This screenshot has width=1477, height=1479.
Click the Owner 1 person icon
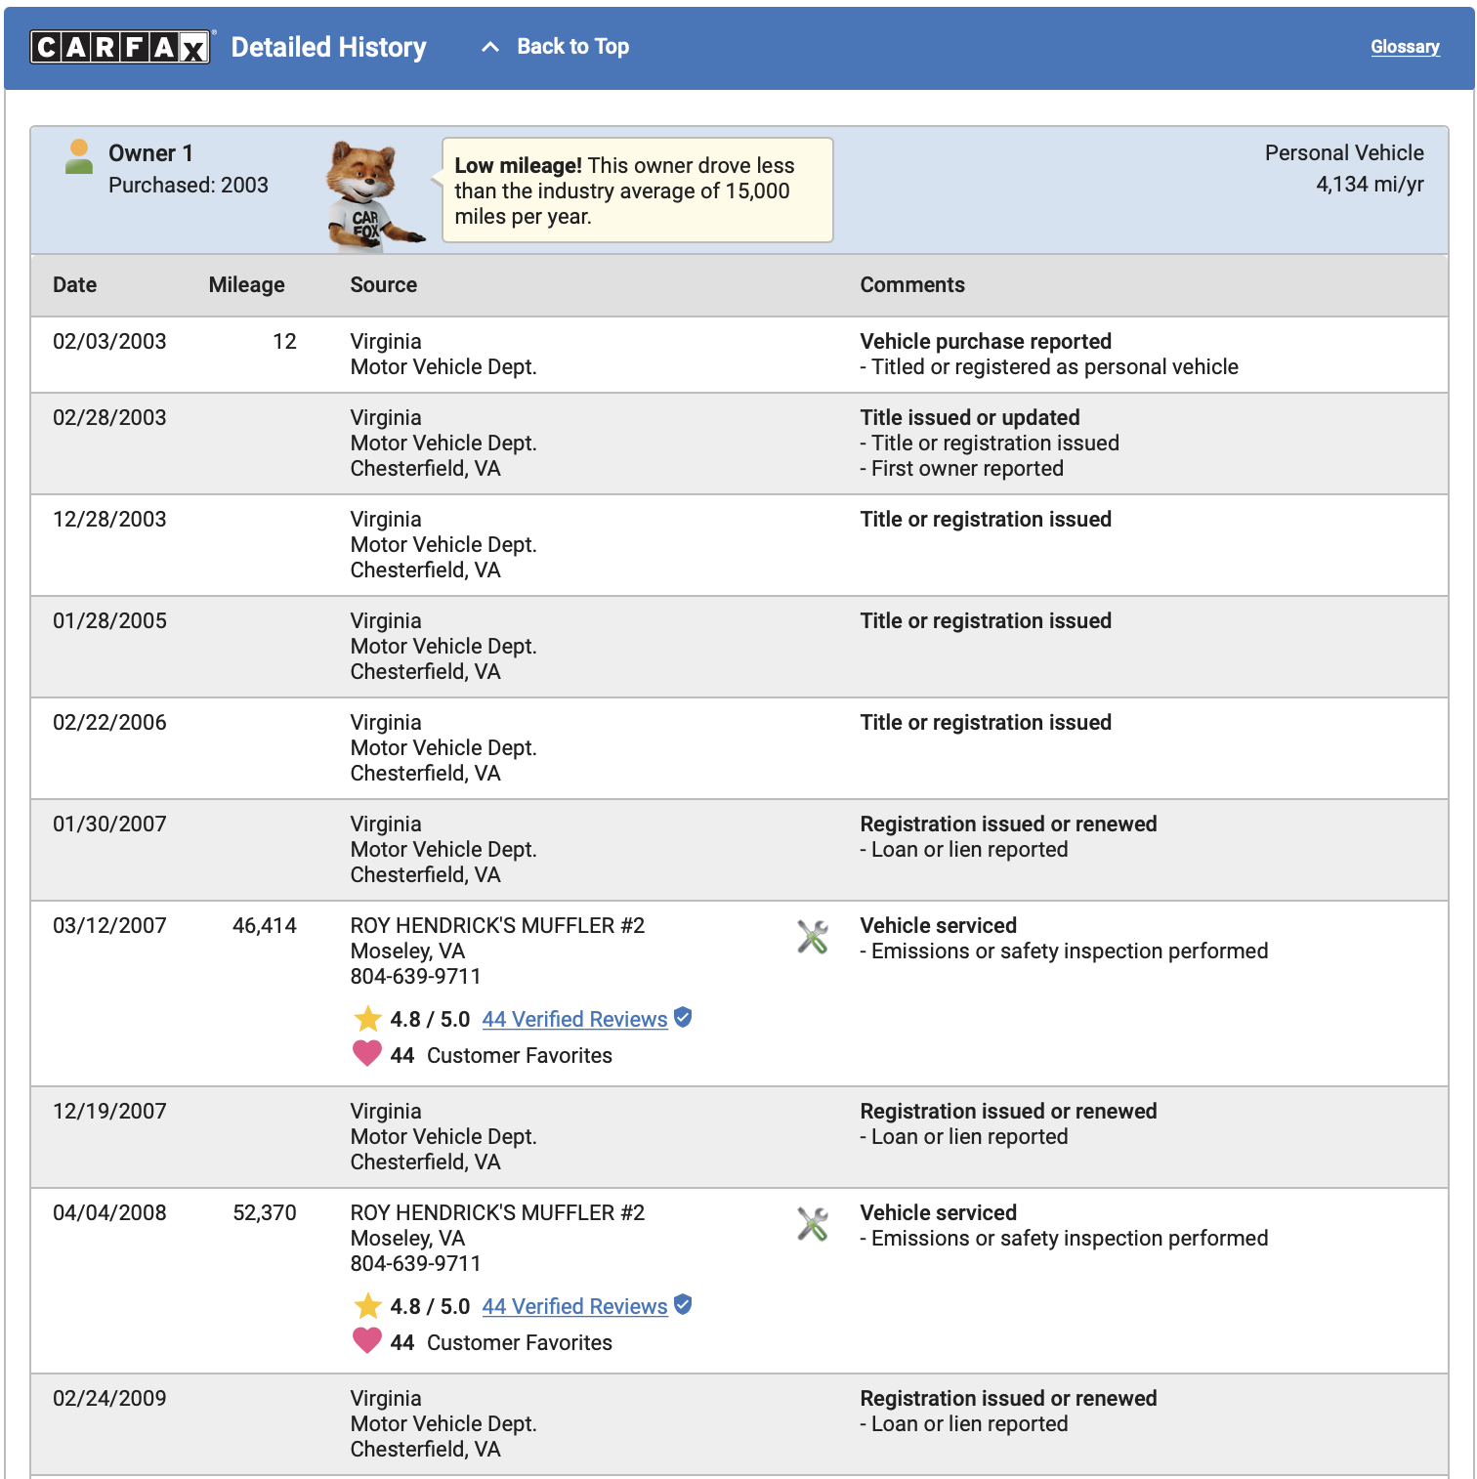point(79,156)
